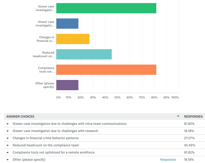
Task: Click the orange Compliance tools bar
Action: click(106, 70)
